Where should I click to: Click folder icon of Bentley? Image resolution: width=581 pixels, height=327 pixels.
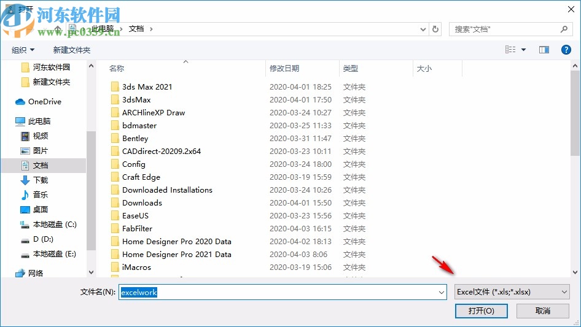click(115, 138)
